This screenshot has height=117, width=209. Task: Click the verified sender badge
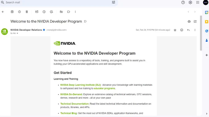click(x=44, y=30)
